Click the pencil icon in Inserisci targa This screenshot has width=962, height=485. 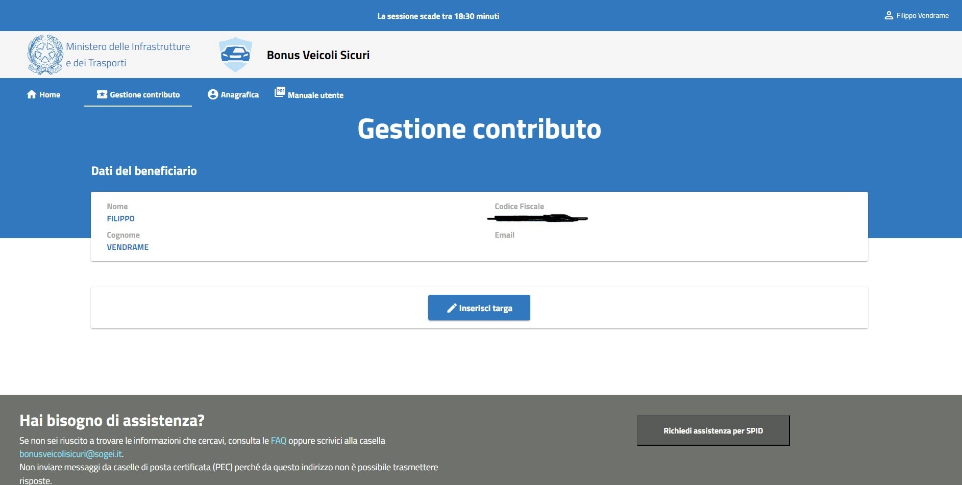(452, 308)
